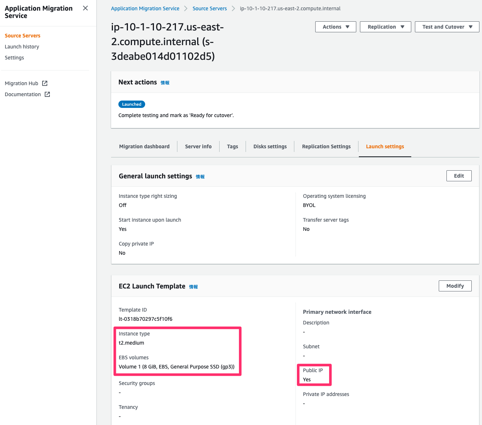This screenshot has width=482, height=425.
Task: Switch to the Server info tab
Action: (198, 146)
